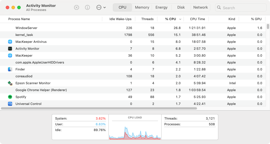Image resolution: width=270 pixels, height=144 pixels.
Task: Click the Activity Monitor process icon
Action: click(10, 49)
